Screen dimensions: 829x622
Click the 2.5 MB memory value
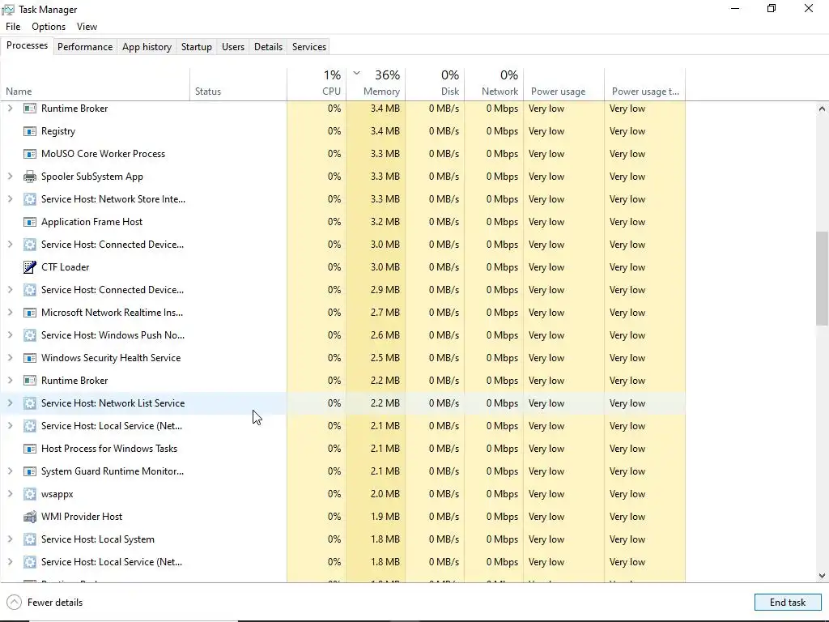point(385,358)
